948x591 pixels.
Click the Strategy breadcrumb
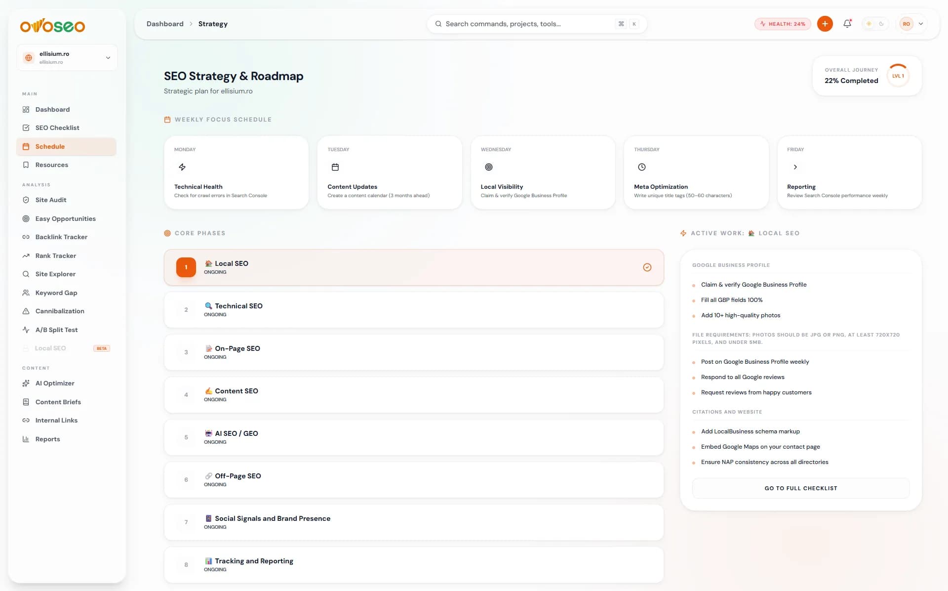pyautogui.click(x=213, y=24)
